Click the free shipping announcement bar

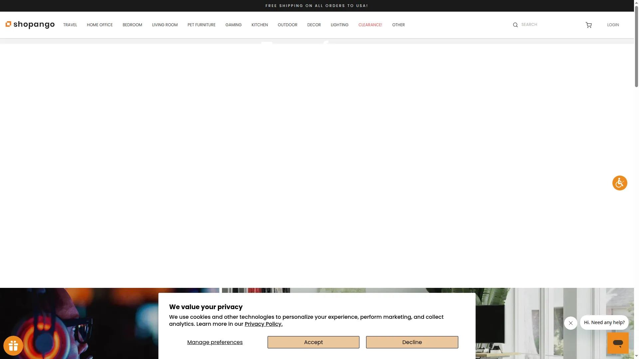click(x=317, y=6)
